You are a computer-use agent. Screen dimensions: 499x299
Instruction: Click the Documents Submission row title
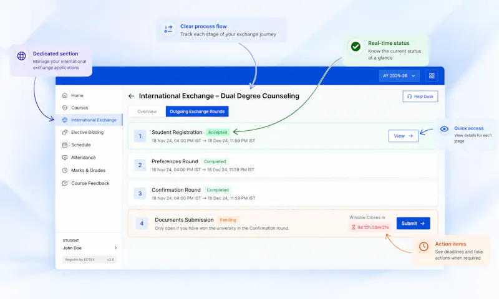point(184,220)
